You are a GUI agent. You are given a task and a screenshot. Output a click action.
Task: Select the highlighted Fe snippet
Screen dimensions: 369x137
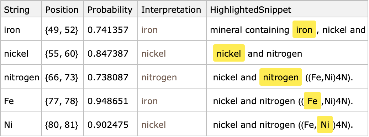click(x=312, y=101)
